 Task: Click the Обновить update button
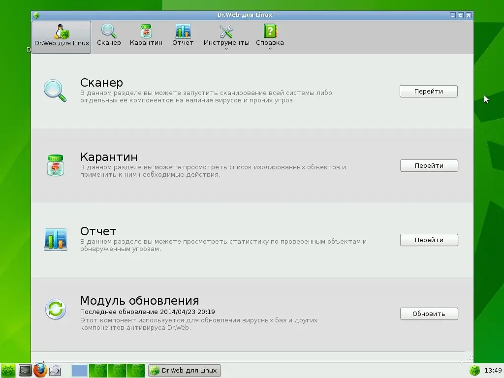tap(429, 314)
